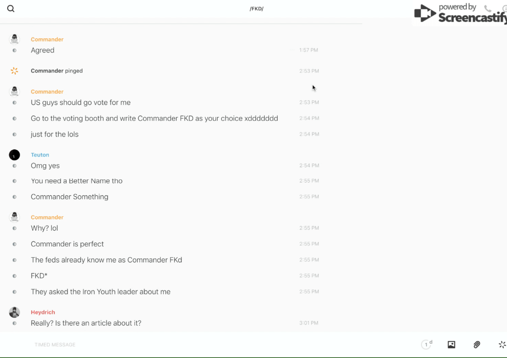Click Heydrich's avatar photo
The height and width of the screenshot is (358, 507).
[x=14, y=312]
